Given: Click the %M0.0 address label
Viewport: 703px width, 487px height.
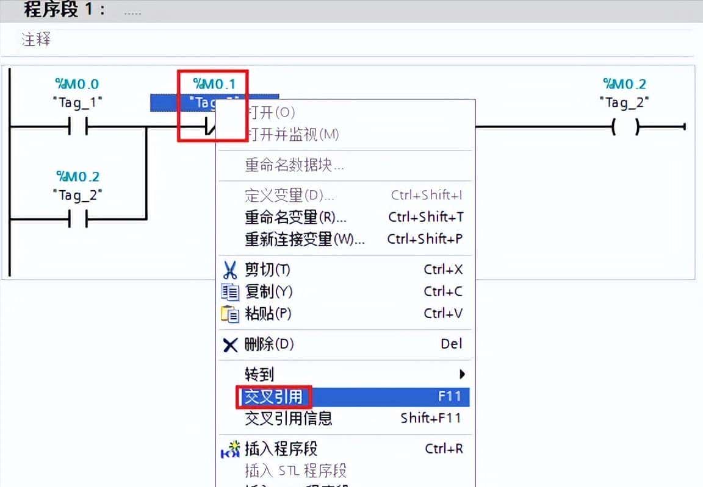Looking at the screenshot, I should tap(77, 84).
